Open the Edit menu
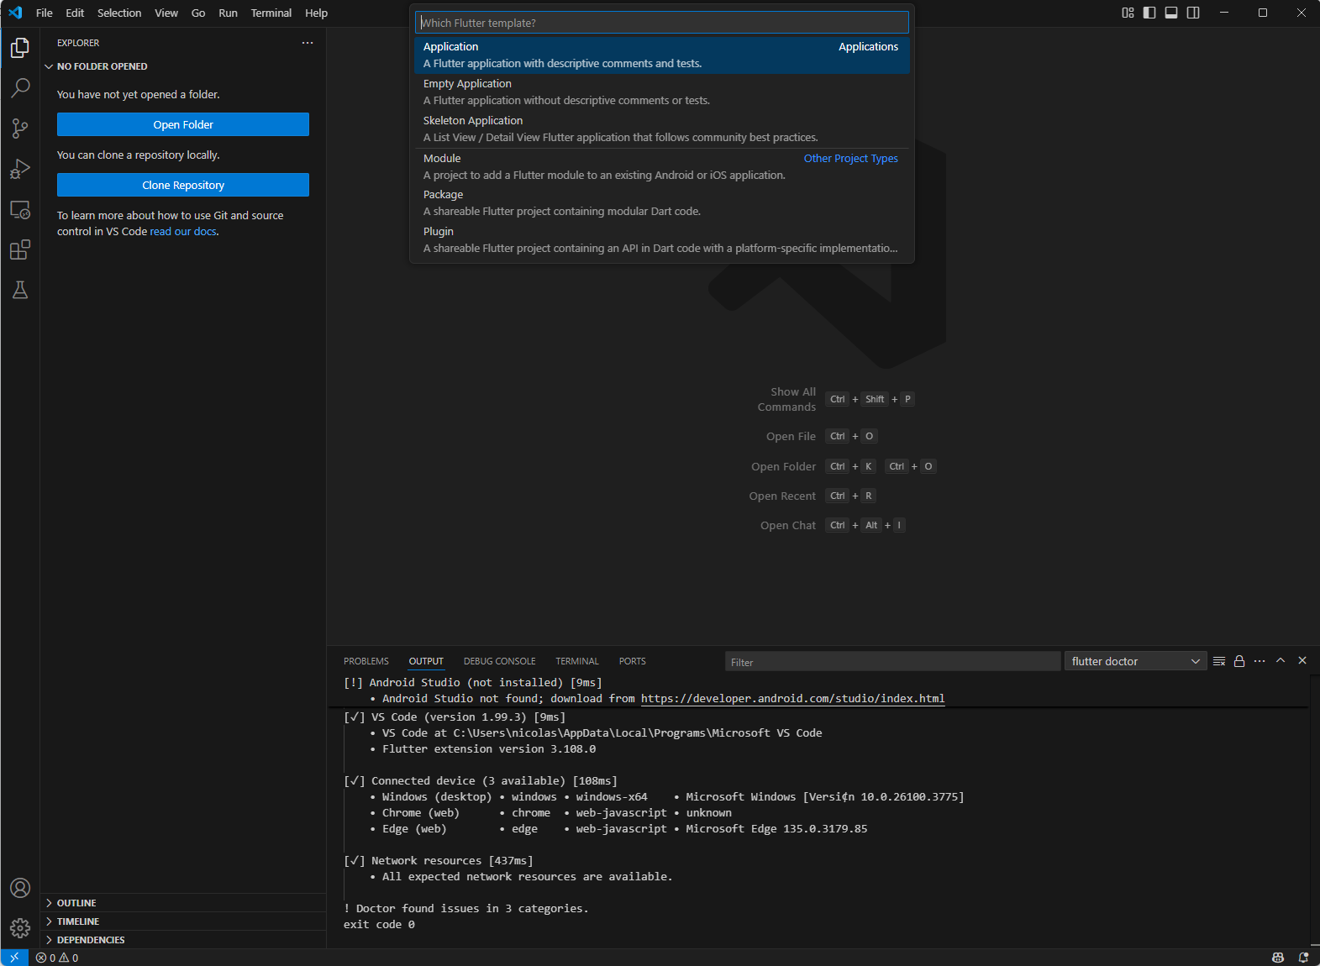The image size is (1320, 966). tap(75, 13)
